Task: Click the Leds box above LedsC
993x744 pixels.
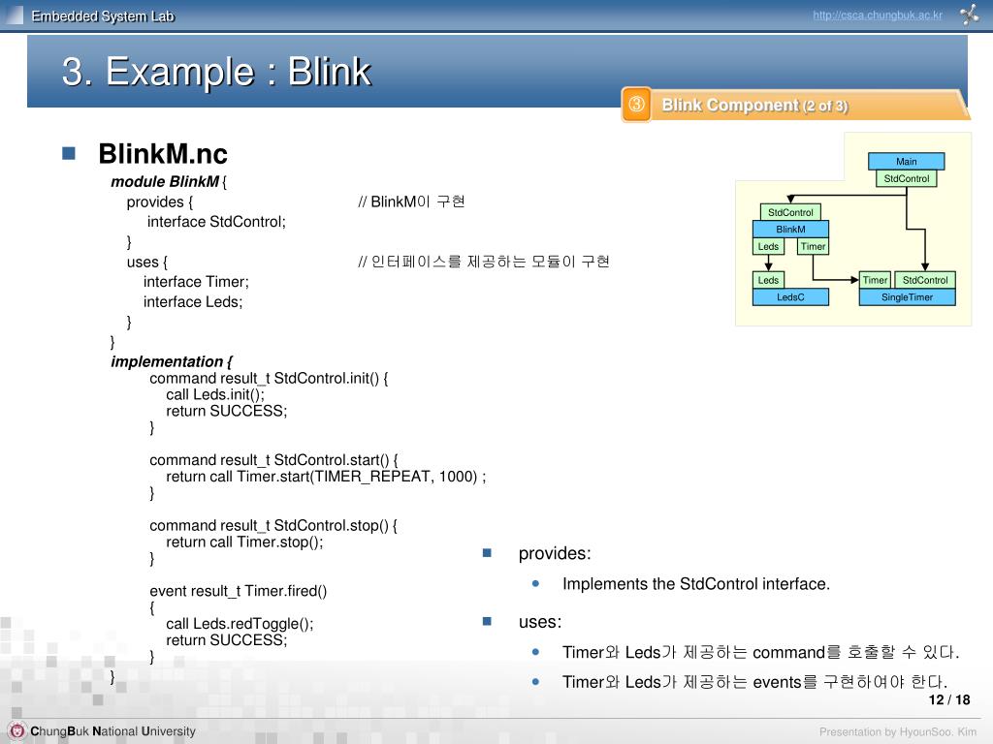Action: click(768, 280)
